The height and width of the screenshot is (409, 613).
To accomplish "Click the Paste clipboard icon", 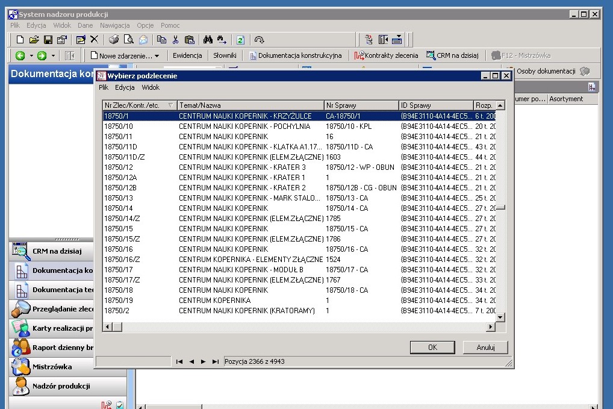I will coord(190,40).
